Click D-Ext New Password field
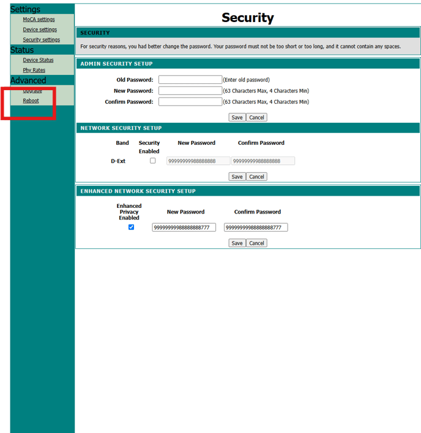This screenshot has height=433, width=421. (x=198, y=161)
